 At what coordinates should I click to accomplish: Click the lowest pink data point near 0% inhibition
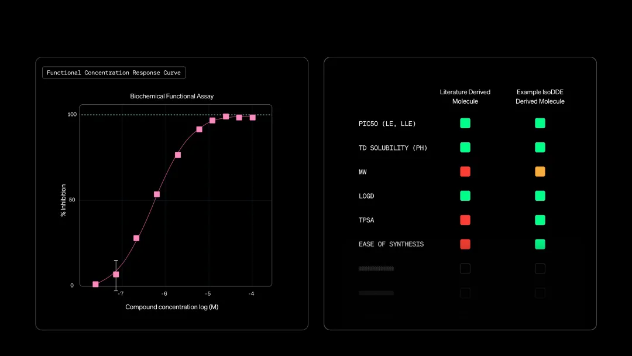pos(95,284)
